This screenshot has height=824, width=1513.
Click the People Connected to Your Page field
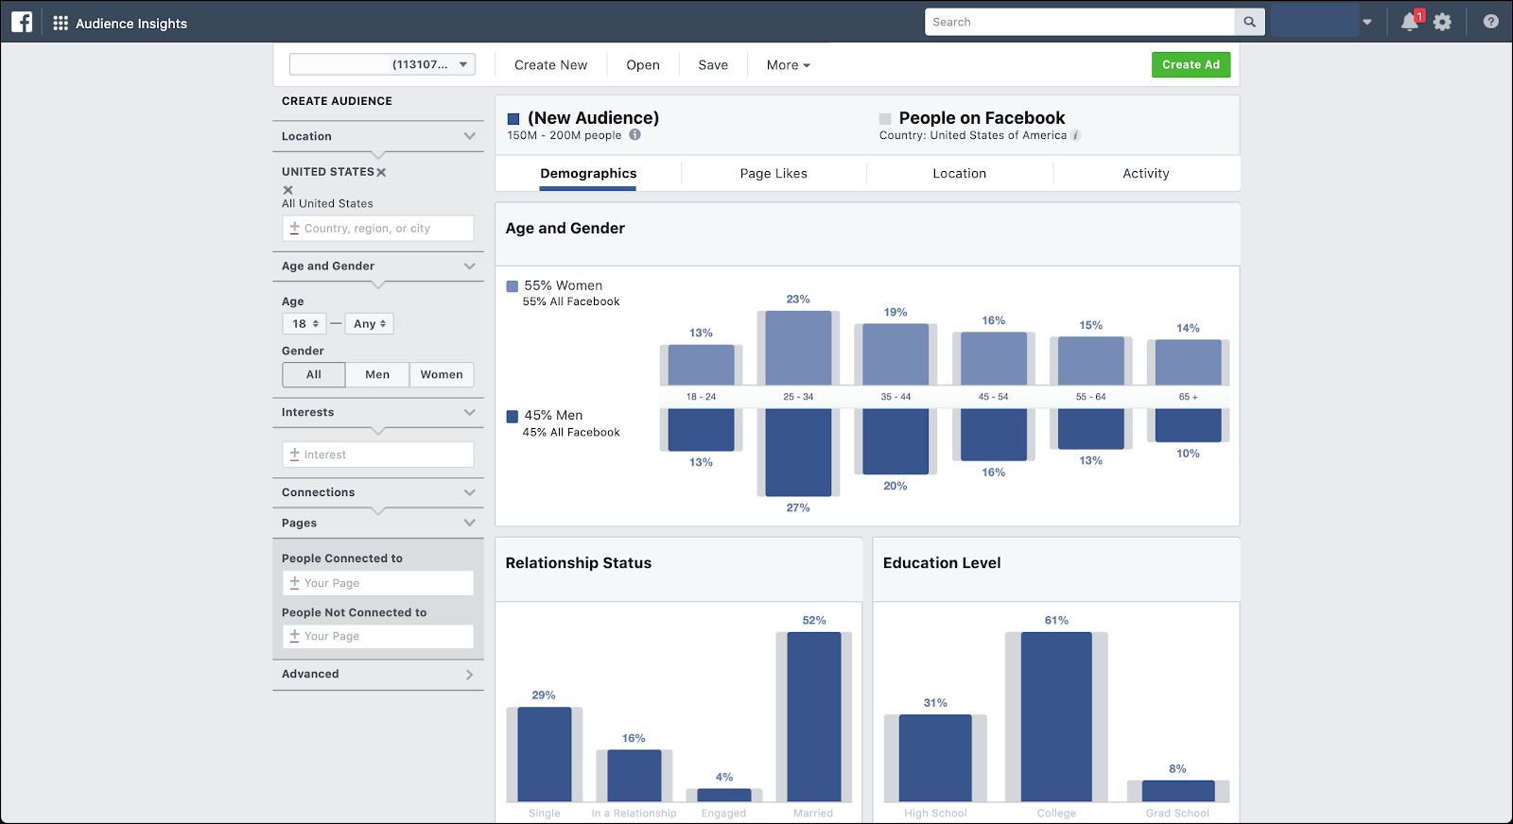click(378, 583)
